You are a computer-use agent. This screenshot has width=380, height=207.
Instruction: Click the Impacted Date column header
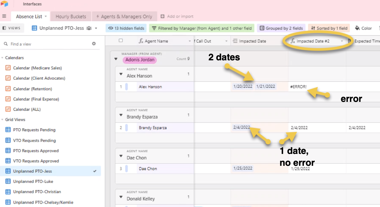coord(259,41)
